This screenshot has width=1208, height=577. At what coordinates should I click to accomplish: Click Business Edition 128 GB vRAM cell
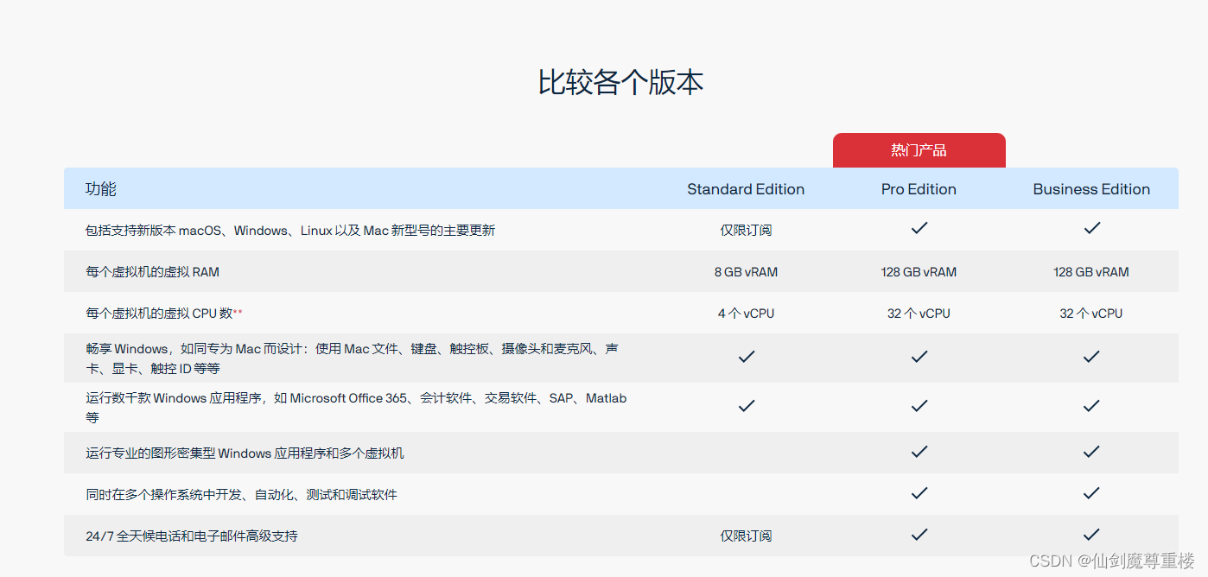click(x=1091, y=272)
